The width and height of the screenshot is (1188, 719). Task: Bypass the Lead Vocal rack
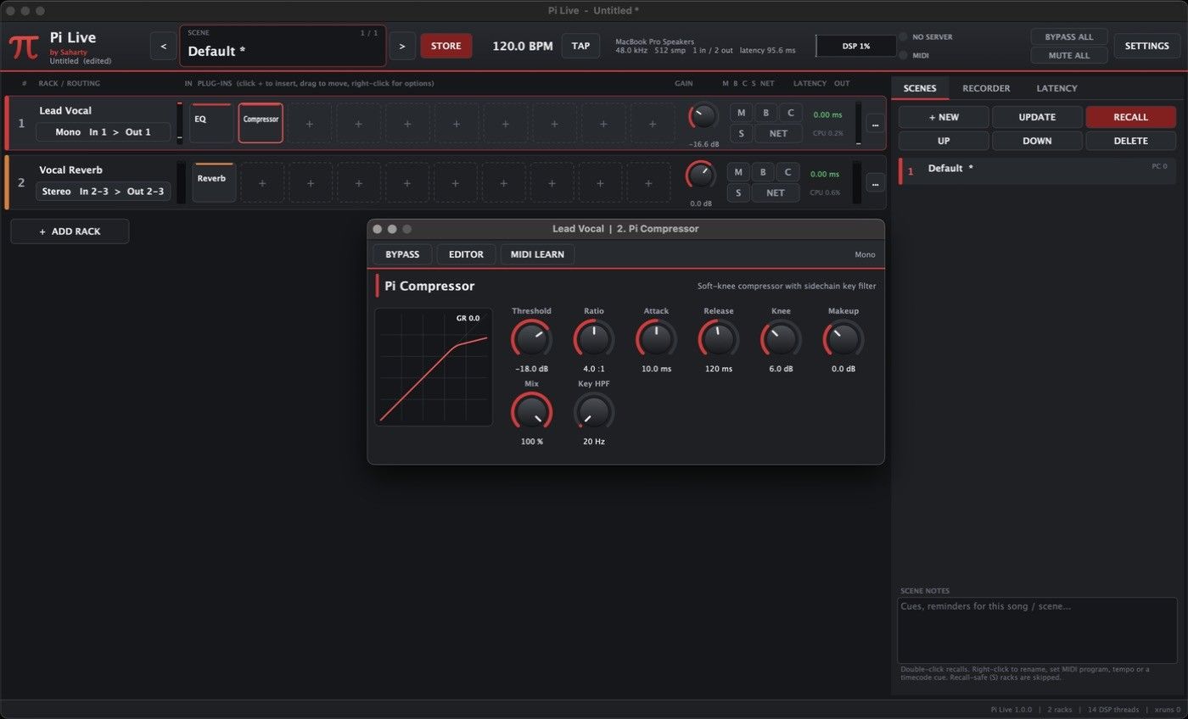click(765, 113)
